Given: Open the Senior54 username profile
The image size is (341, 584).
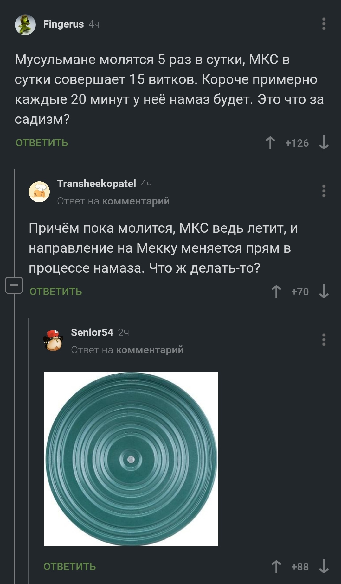Looking at the screenshot, I should (x=92, y=332).
